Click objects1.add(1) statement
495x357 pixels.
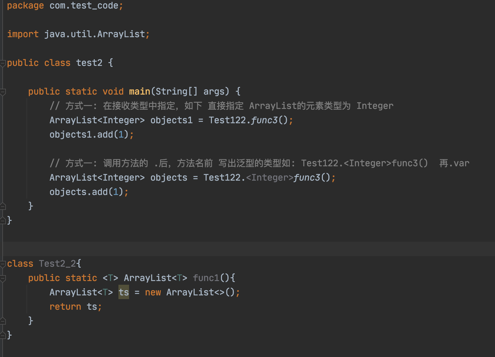pos(91,134)
